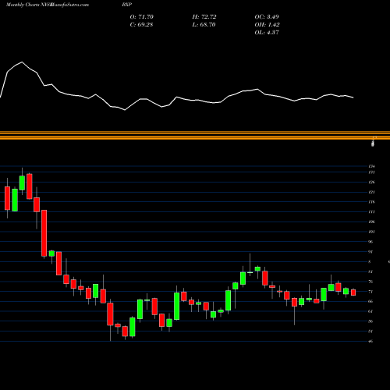Click the 96 price axis label
This screenshot has width=390, height=390.
[x=370, y=242]
